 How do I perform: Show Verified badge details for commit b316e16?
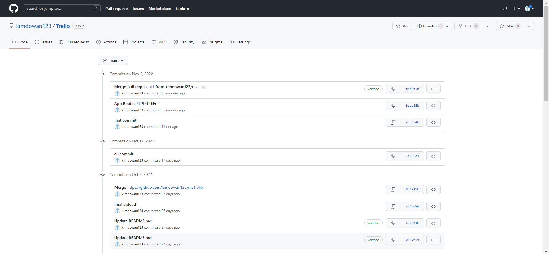pos(373,223)
